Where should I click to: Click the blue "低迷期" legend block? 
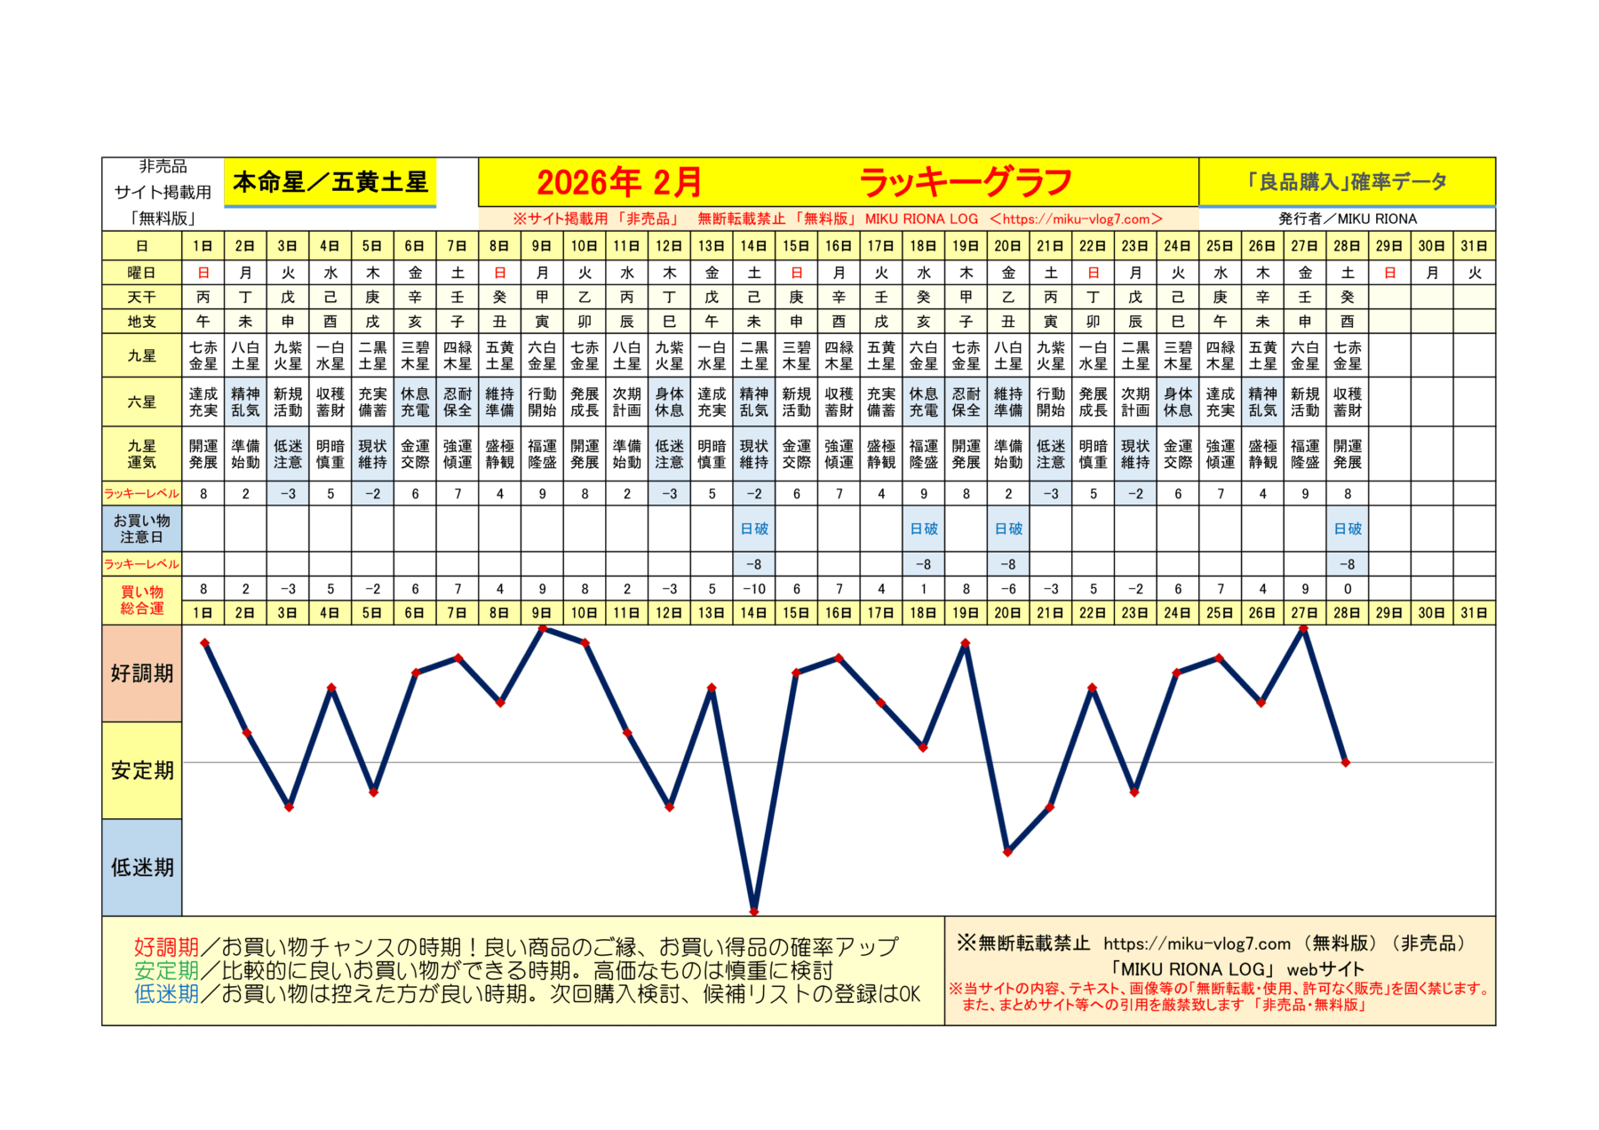coord(142,867)
